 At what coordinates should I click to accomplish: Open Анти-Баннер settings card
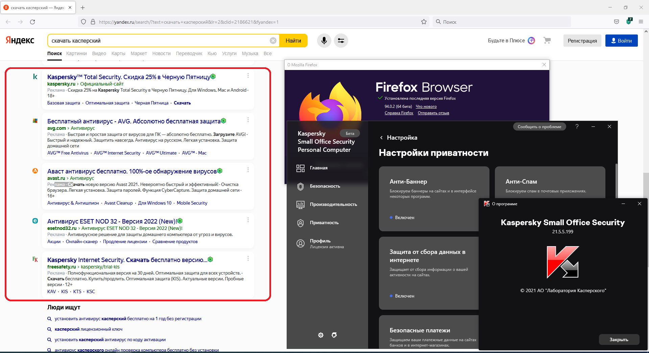click(434, 199)
